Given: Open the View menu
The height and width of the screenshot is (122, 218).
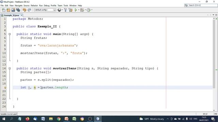Looking at the screenshot, I should tap(12, 5).
